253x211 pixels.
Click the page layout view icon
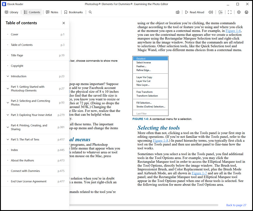click(x=178, y=12)
